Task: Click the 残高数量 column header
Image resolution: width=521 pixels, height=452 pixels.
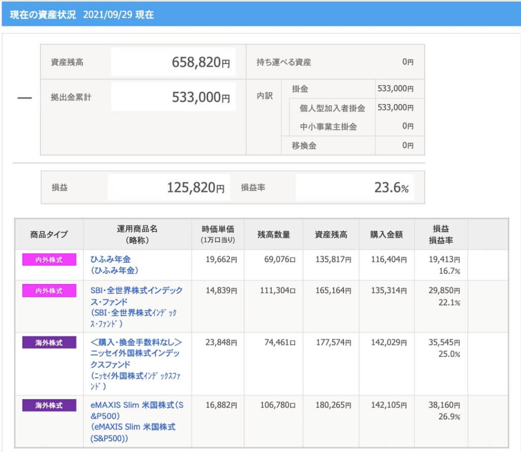Action: (274, 234)
